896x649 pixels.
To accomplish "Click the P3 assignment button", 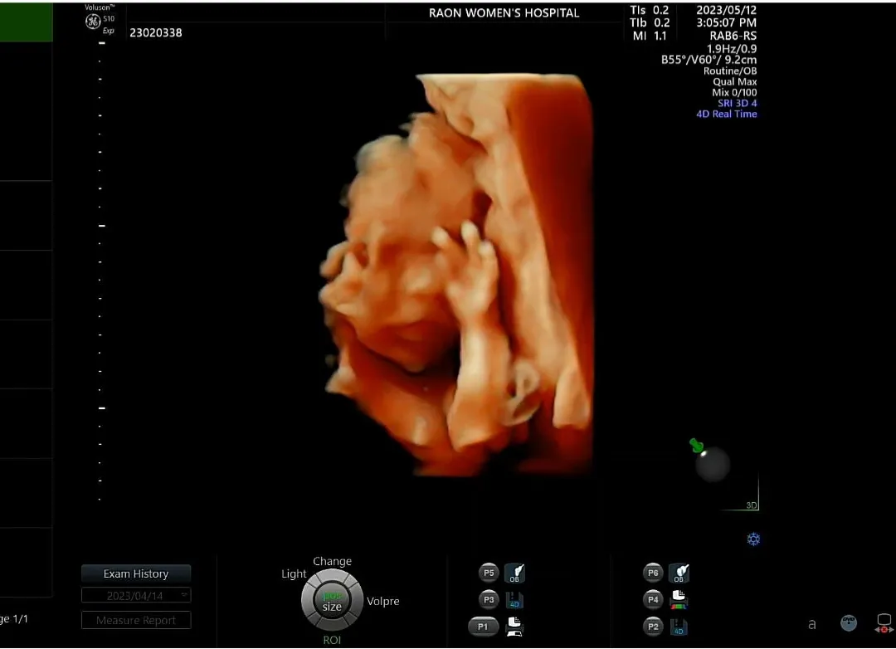I will pyautogui.click(x=489, y=599).
